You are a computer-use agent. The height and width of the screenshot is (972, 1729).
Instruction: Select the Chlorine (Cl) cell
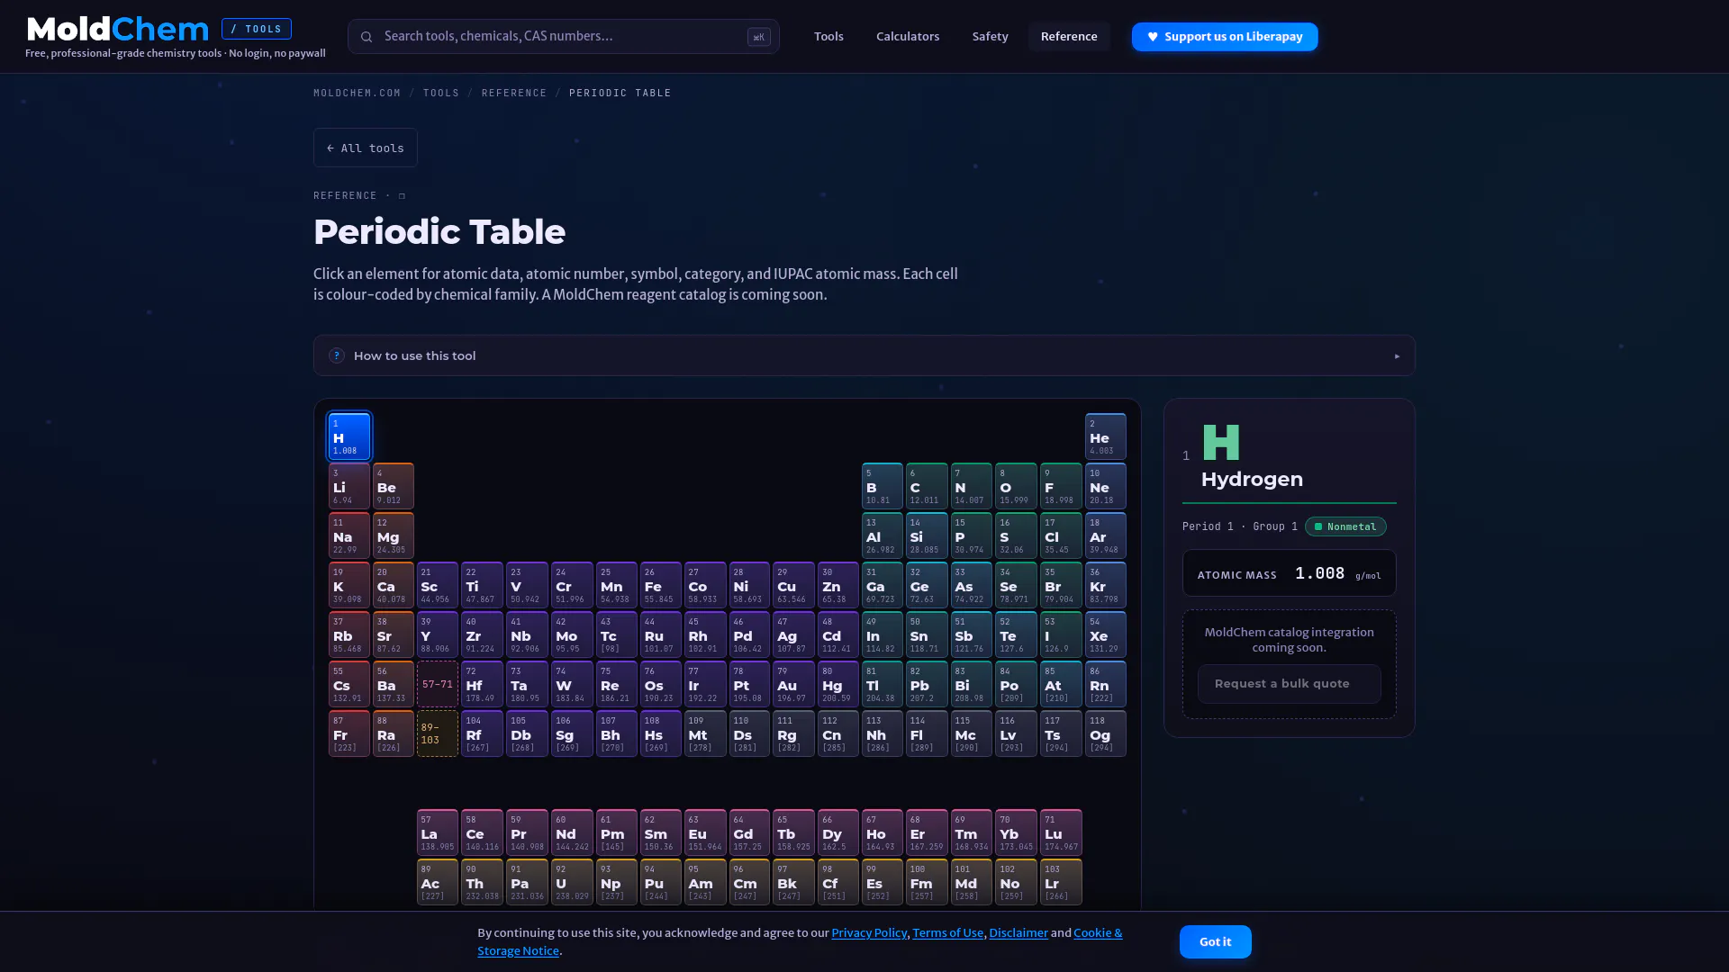(x=1061, y=535)
